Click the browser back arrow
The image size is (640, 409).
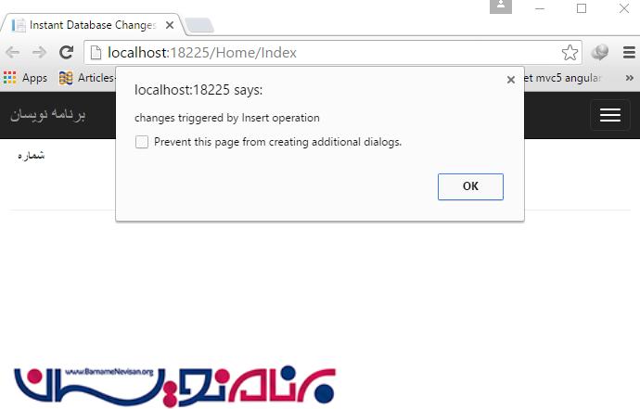pyautogui.click(x=13, y=52)
